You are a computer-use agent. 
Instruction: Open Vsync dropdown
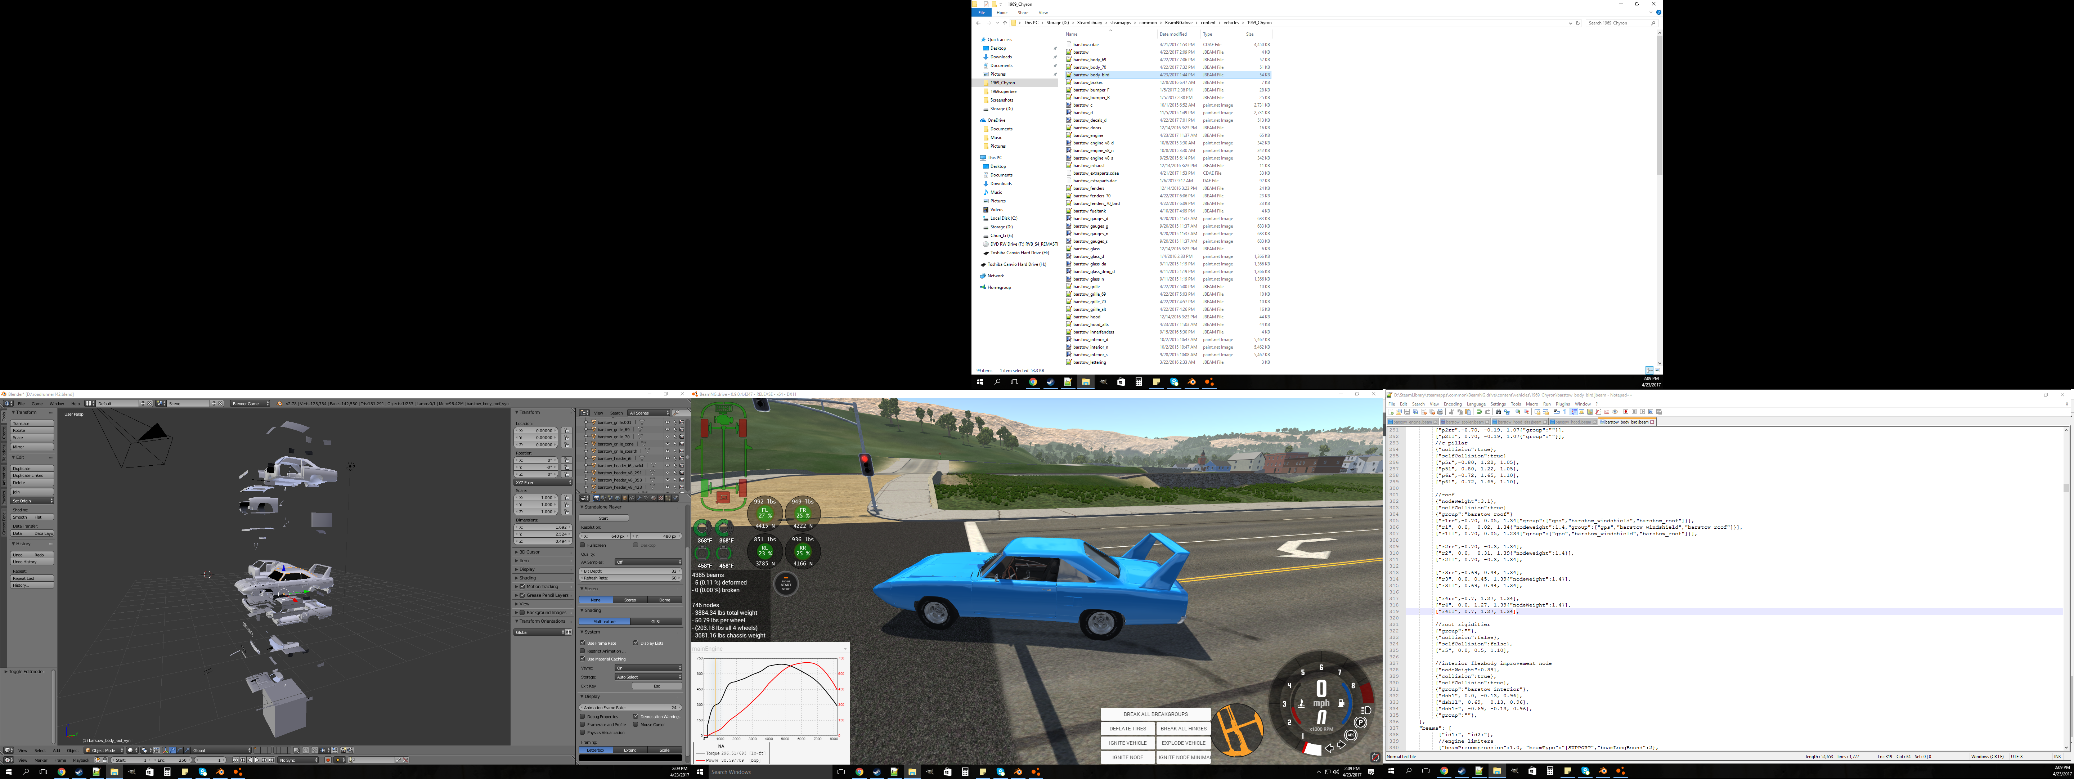point(649,668)
